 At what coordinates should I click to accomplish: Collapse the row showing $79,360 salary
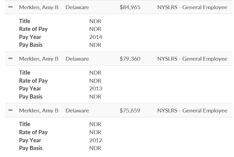(x=10, y=59)
